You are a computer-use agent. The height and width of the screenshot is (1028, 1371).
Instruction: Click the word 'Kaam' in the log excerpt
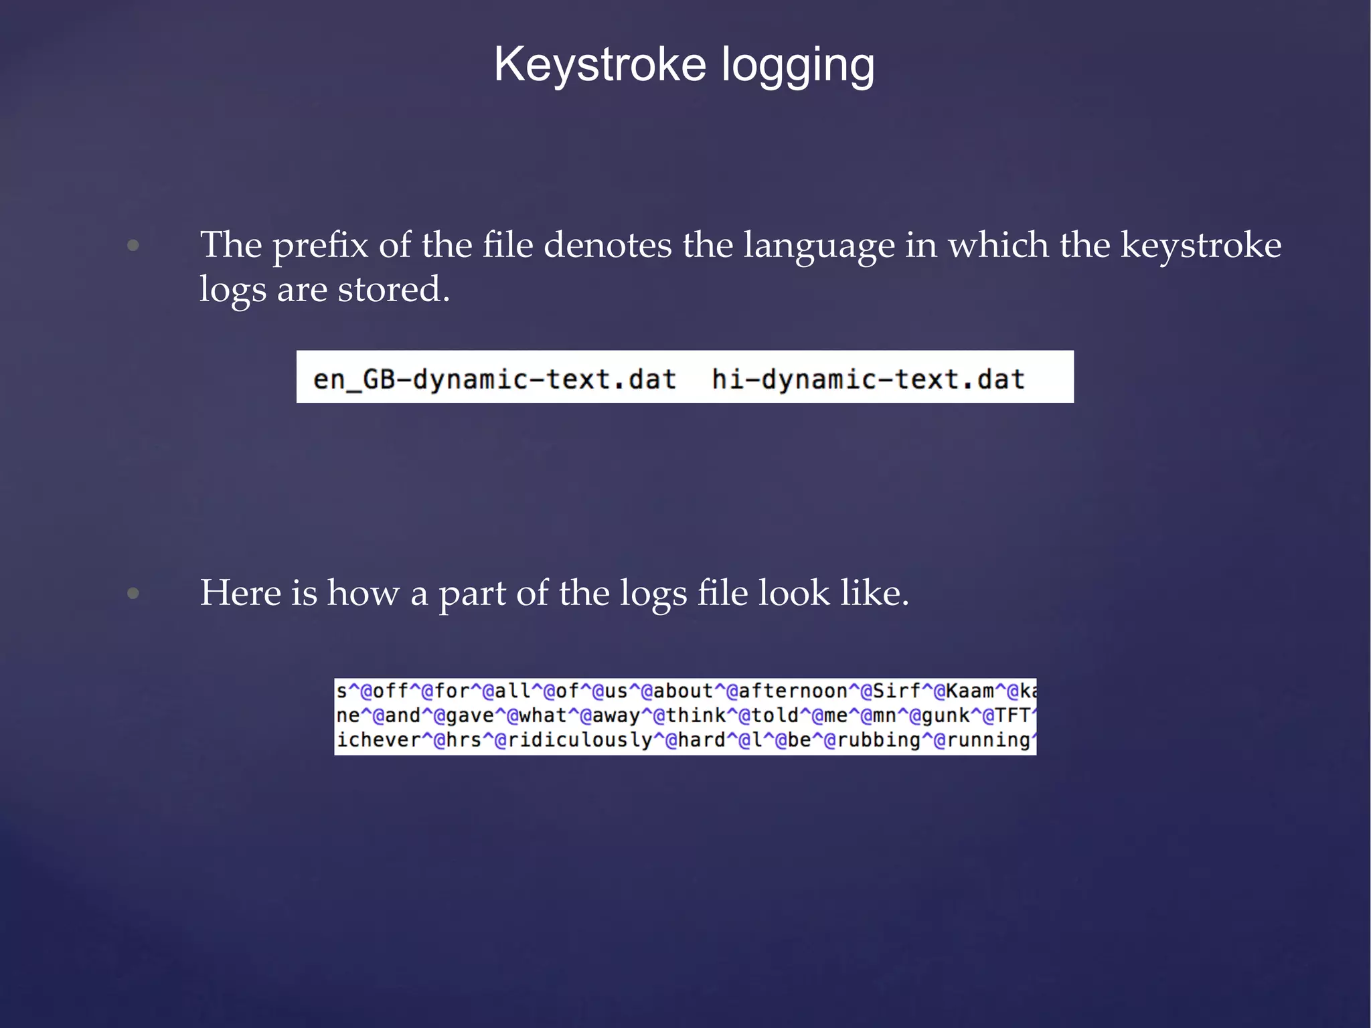(970, 691)
